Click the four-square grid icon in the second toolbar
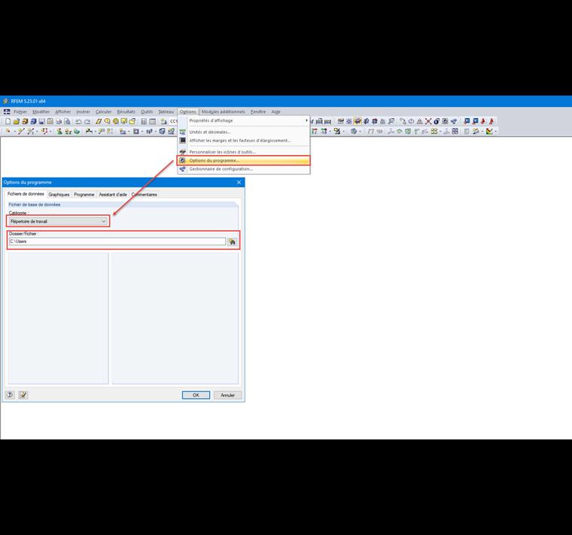 click(455, 131)
